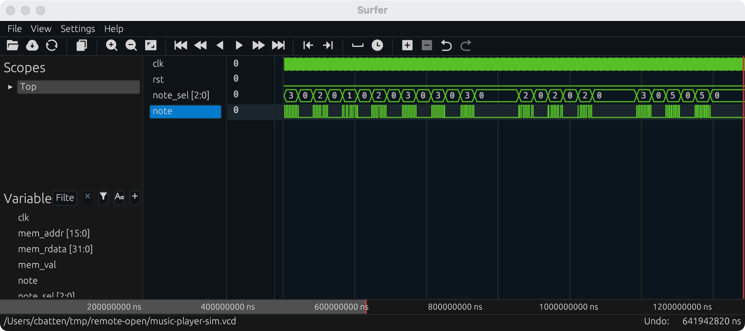Click the open file folder icon

coord(12,45)
